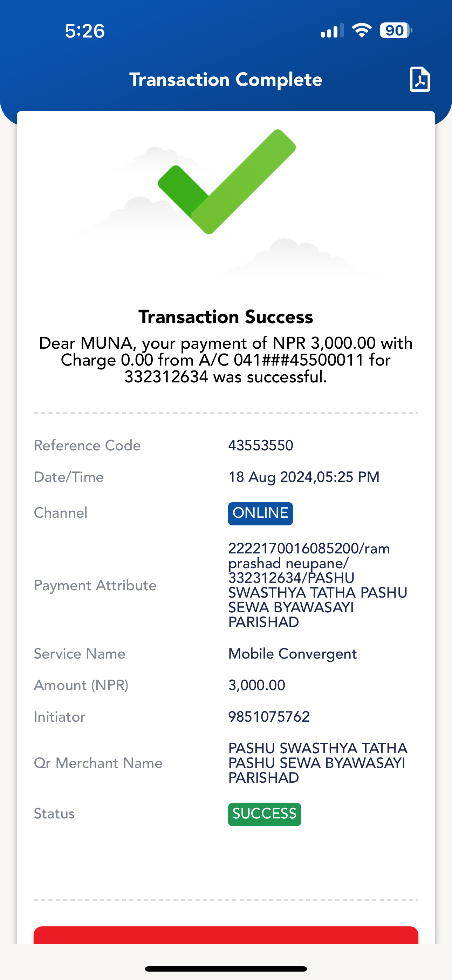
Task: Tap the Mobile Convergent service name
Action: click(x=292, y=654)
